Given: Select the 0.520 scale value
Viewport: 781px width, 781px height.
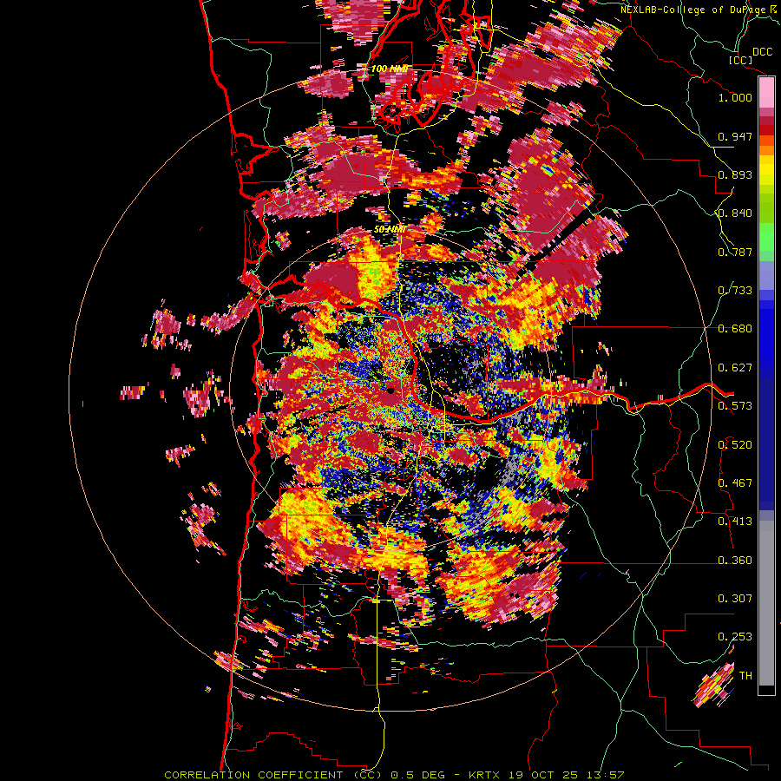Looking at the screenshot, I should coord(735,445).
